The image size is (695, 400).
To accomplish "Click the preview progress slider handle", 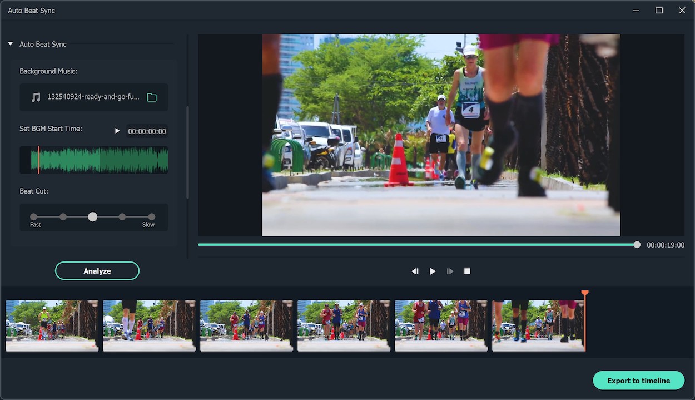I will [637, 245].
